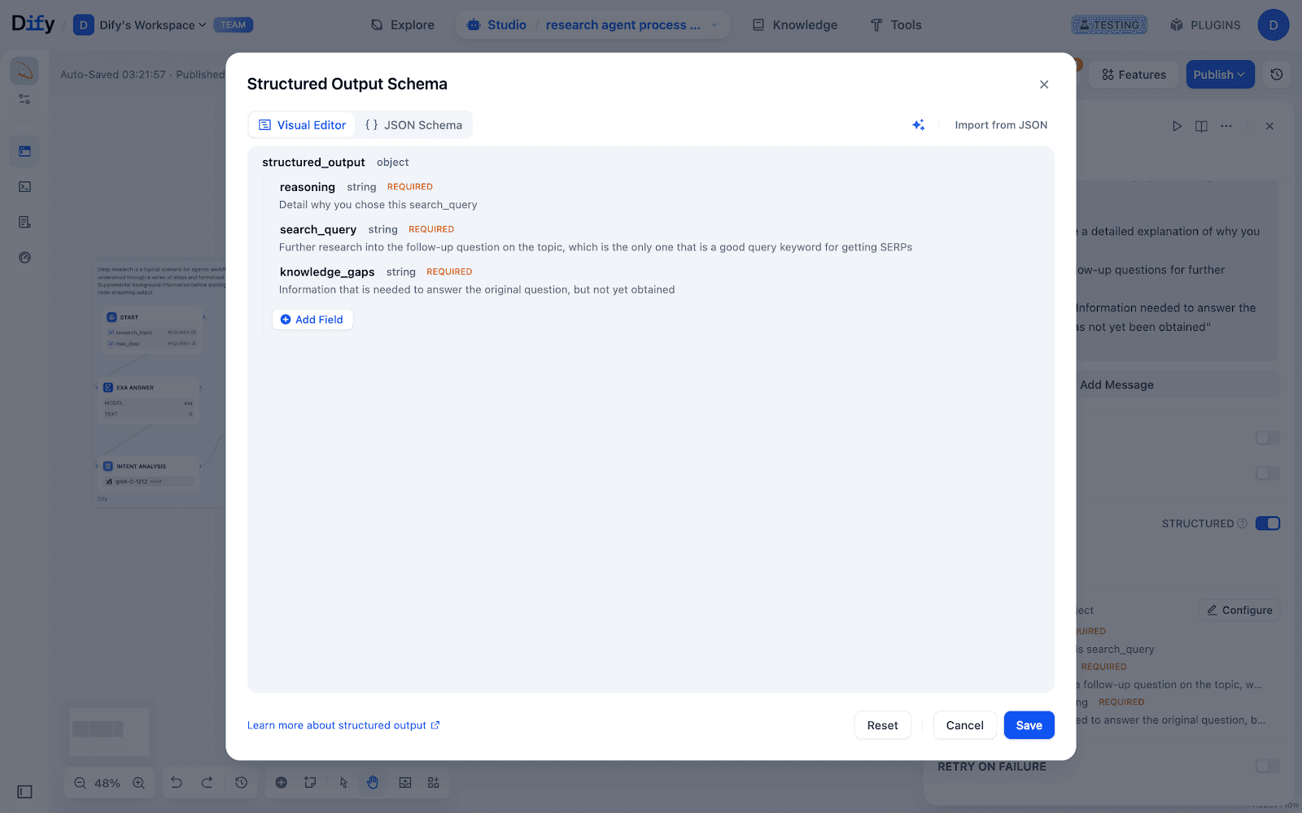
Task: Expand the Publish dropdown button
Action: 1219,75
